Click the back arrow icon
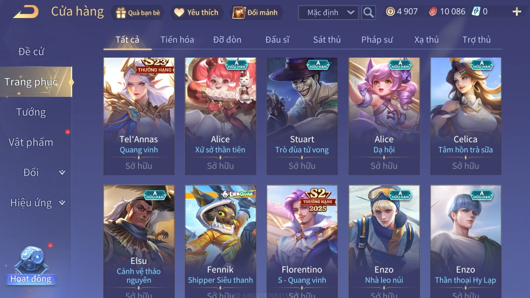Screen dimensions: 530x298 (x=26, y=12)
